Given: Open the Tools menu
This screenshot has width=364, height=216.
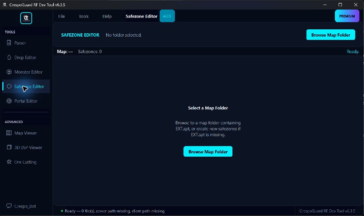Looking at the screenshot, I should click(84, 16).
